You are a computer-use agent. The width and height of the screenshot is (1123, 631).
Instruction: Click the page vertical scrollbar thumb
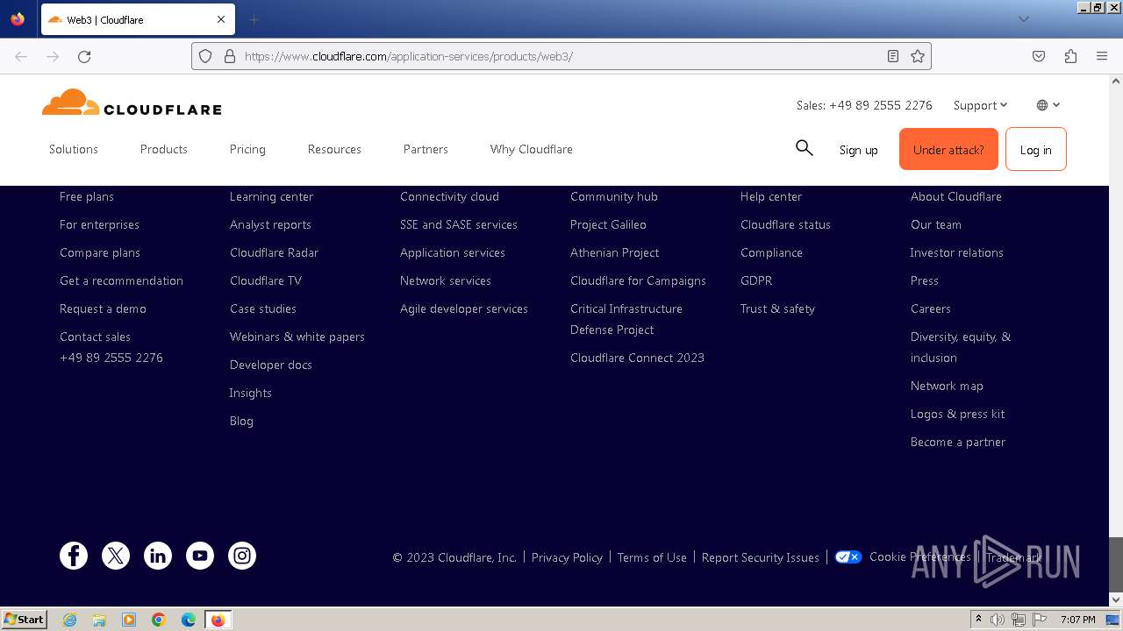pyautogui.click(x=1116, y=564)
